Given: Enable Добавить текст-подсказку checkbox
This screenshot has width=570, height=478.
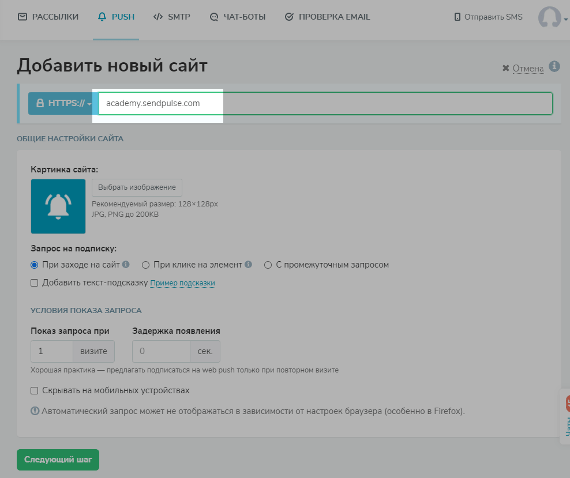Looking at the screenshot, I should coord(35,283).
